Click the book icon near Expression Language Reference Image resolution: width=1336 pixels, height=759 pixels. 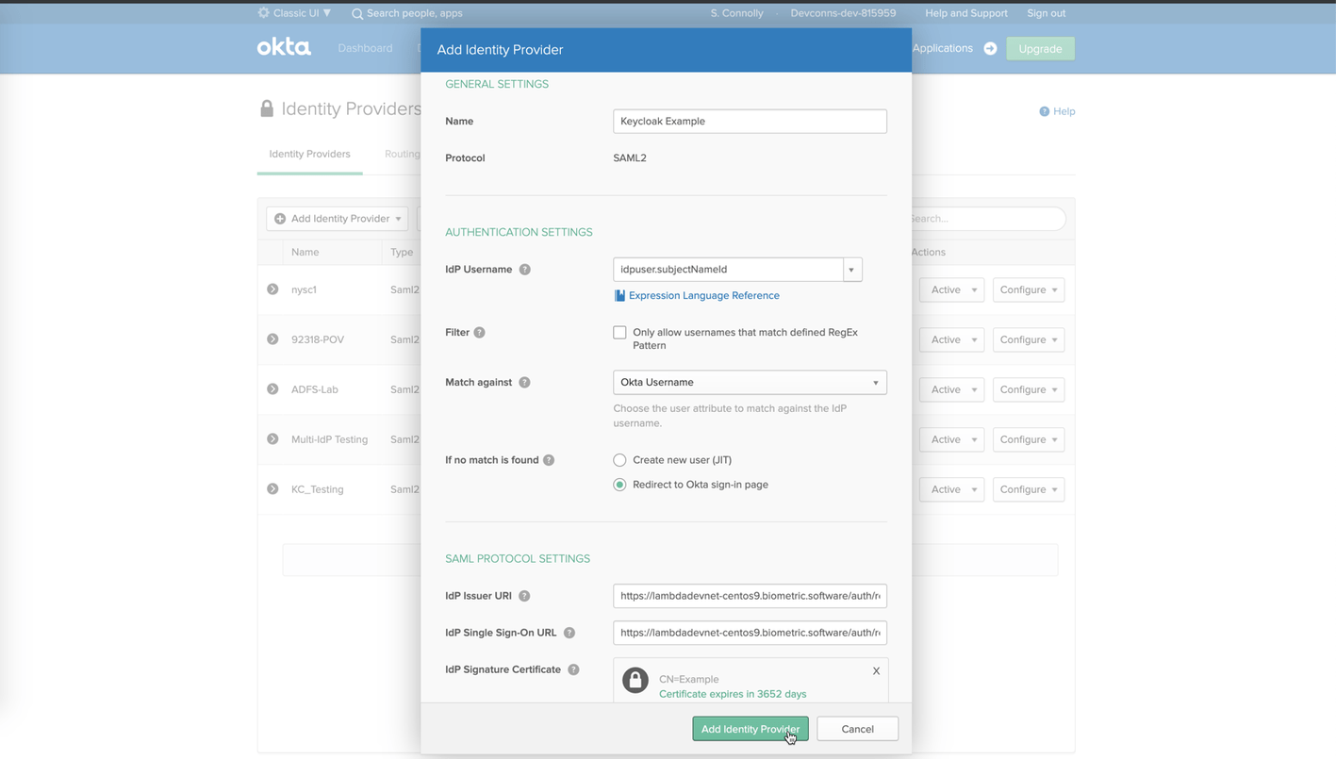click(619, 295)
